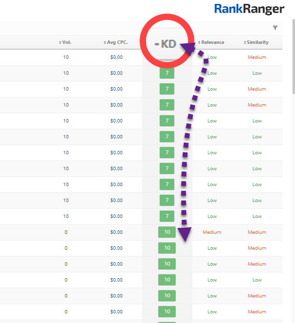Screen dimensions: 295x323
Task: Click sort arrows beside Relevance header
Action: 199,42
